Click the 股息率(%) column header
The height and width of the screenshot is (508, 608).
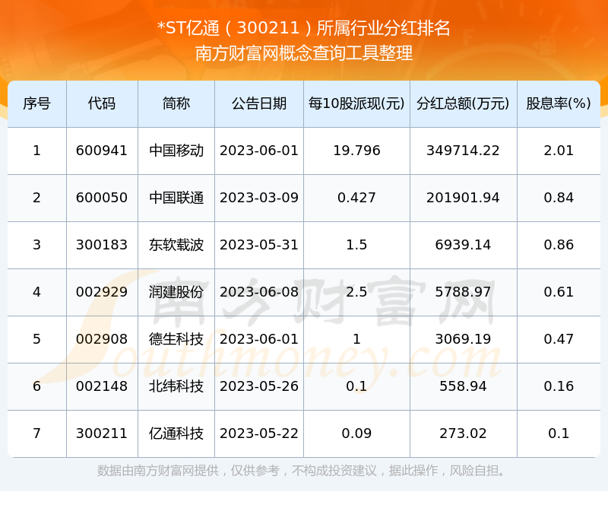559,103
